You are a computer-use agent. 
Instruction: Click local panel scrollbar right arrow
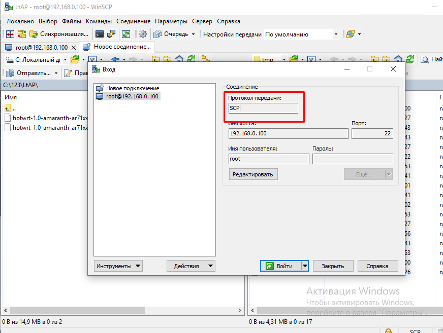tap(240, 310)
